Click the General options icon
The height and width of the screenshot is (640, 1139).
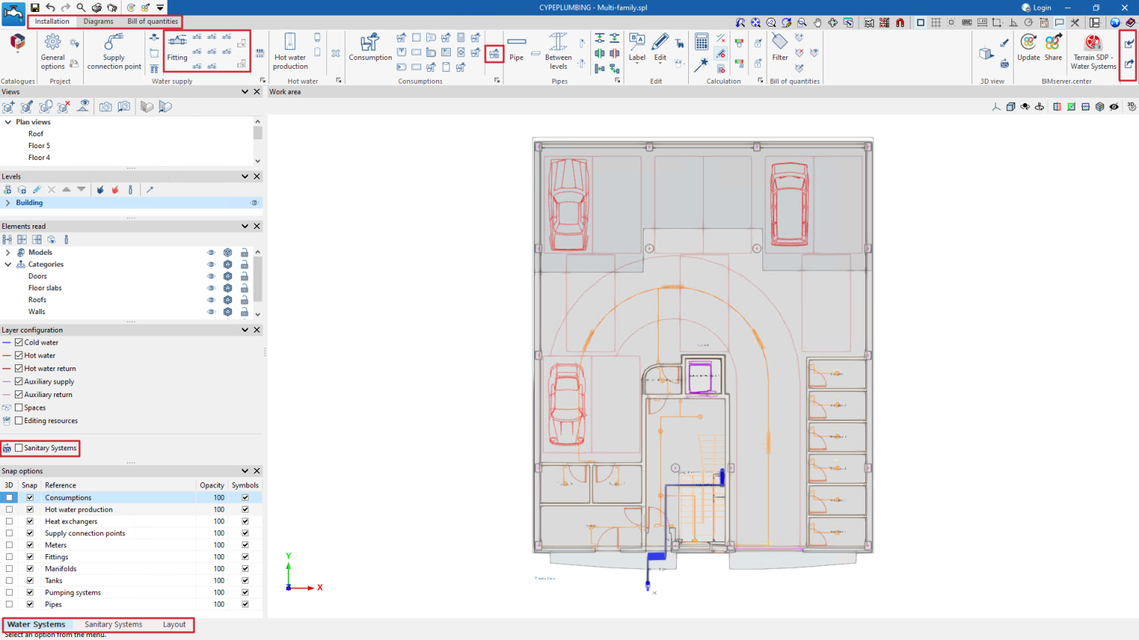coord(53,51)
